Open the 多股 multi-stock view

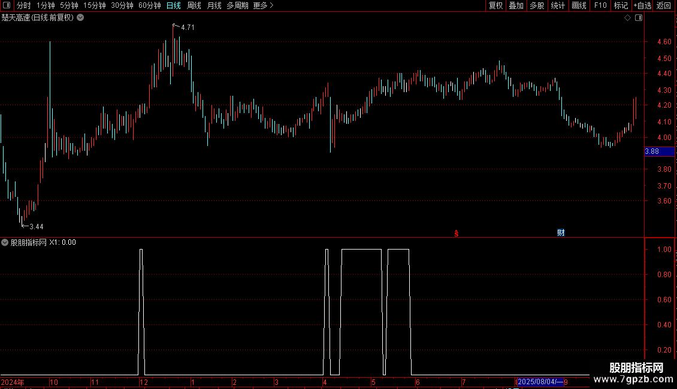537,5
